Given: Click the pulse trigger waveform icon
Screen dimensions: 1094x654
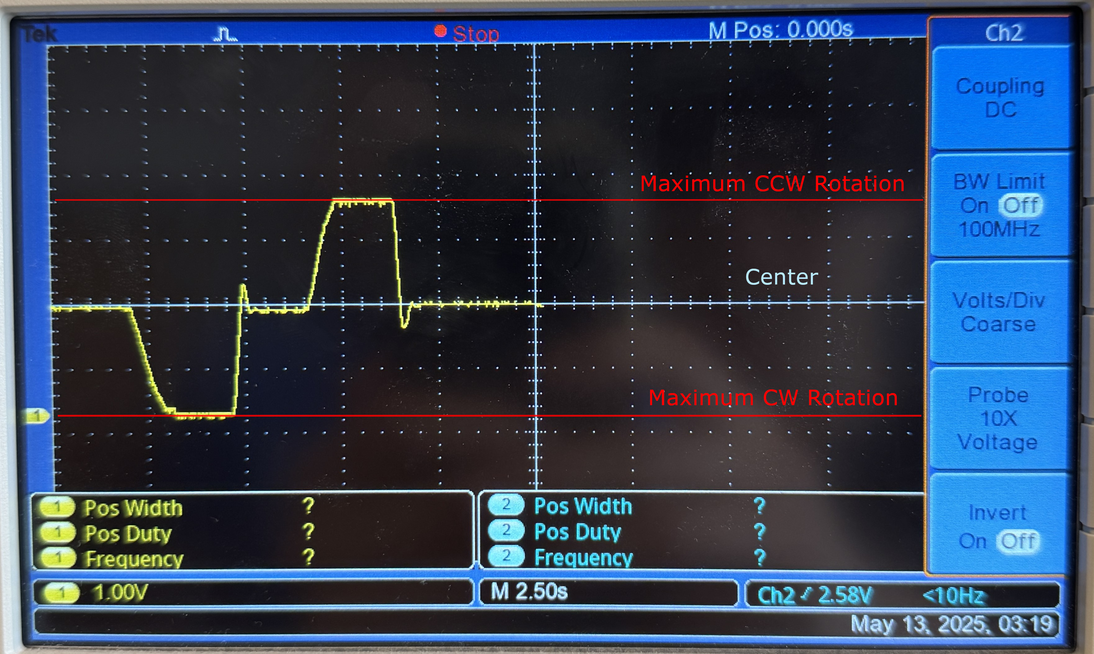Looking at the screenshot, I should [225, 34].
